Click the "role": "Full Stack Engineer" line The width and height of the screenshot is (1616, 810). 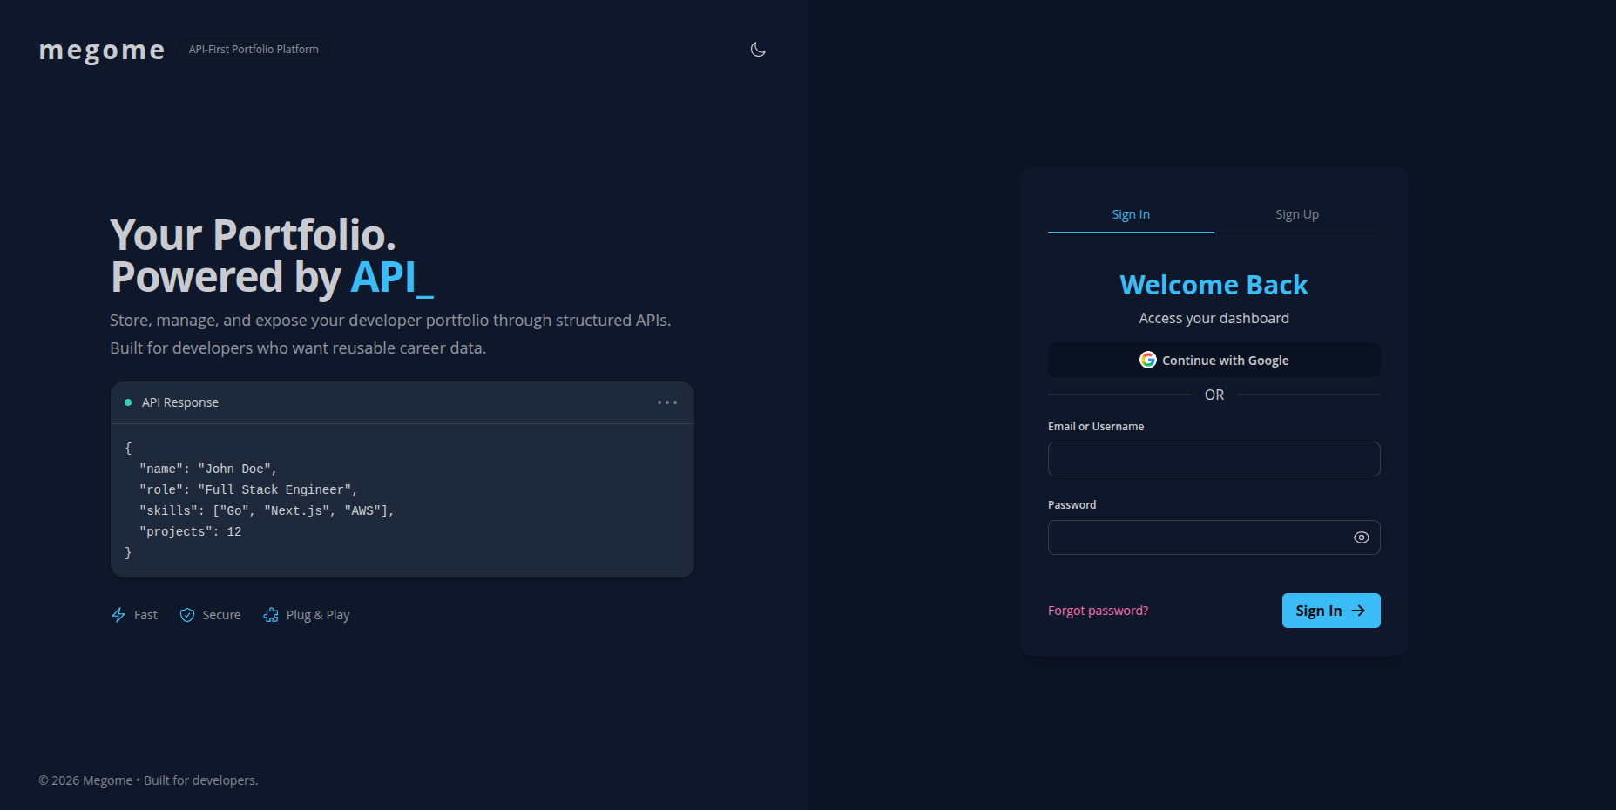pyautogui.click(x=248, y=489)
